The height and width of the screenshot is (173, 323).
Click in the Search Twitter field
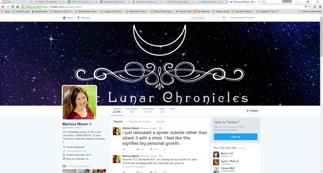pos(204,18)
